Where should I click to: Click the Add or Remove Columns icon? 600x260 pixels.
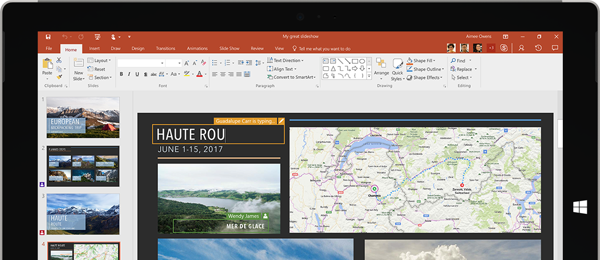(247, 74)
